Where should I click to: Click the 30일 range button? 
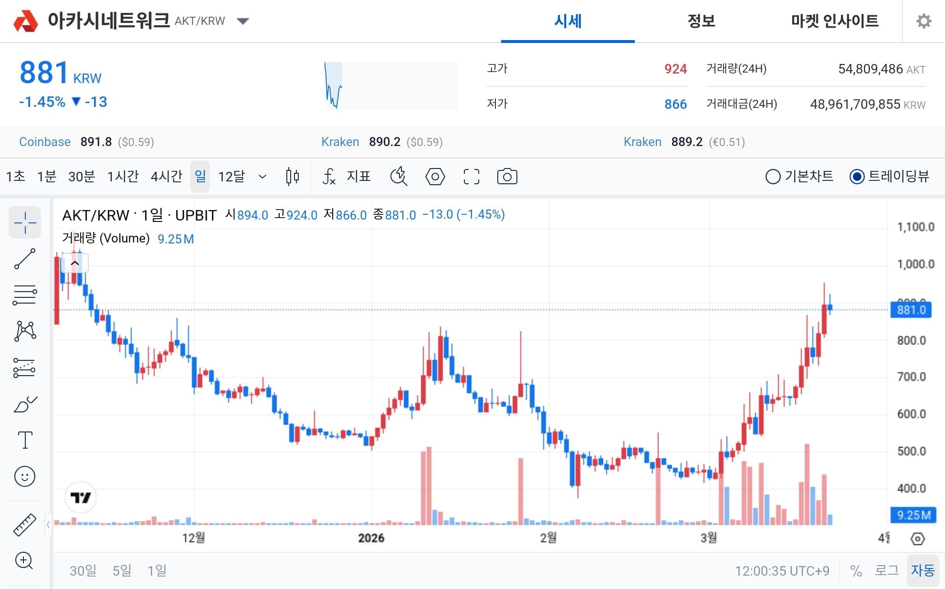[82, 570]
